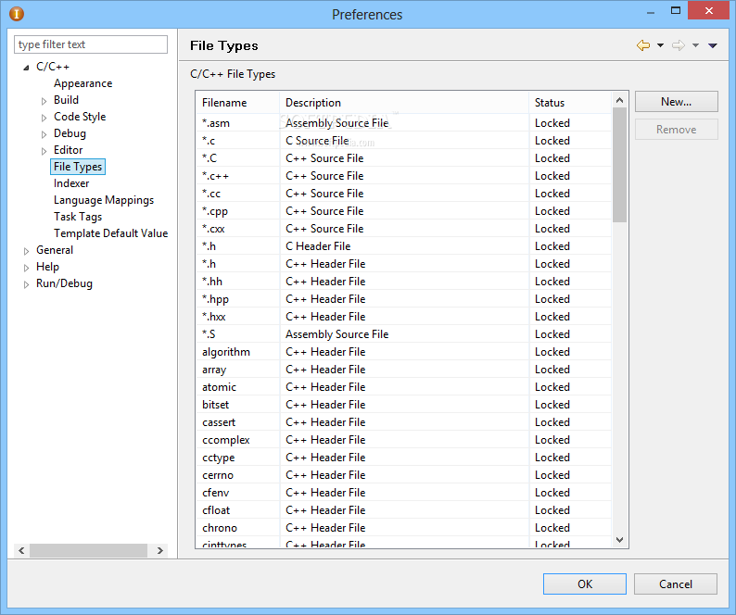Select the ccomplex header row

(403, 440)
